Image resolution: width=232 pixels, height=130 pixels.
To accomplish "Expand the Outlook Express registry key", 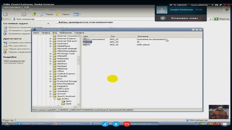I will pos(50,74).
